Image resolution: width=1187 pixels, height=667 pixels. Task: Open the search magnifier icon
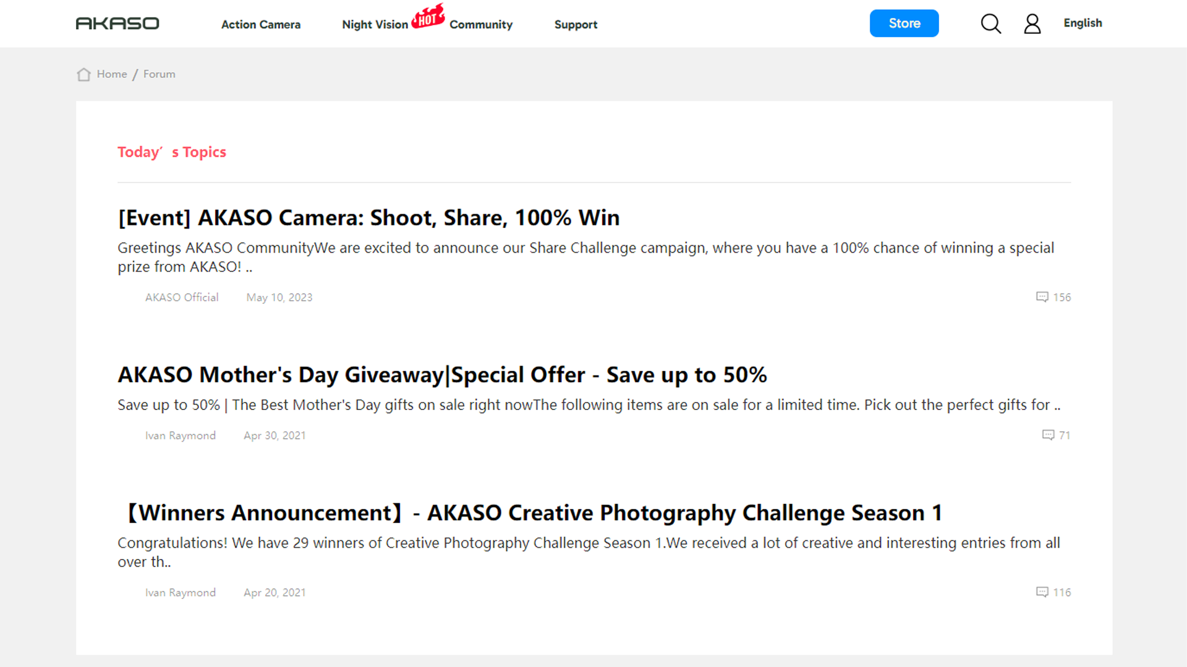990,23
